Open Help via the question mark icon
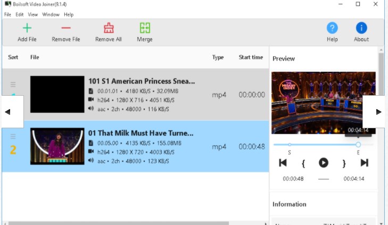The height and width of the screenshot is (225, 388). pos(332,28)
